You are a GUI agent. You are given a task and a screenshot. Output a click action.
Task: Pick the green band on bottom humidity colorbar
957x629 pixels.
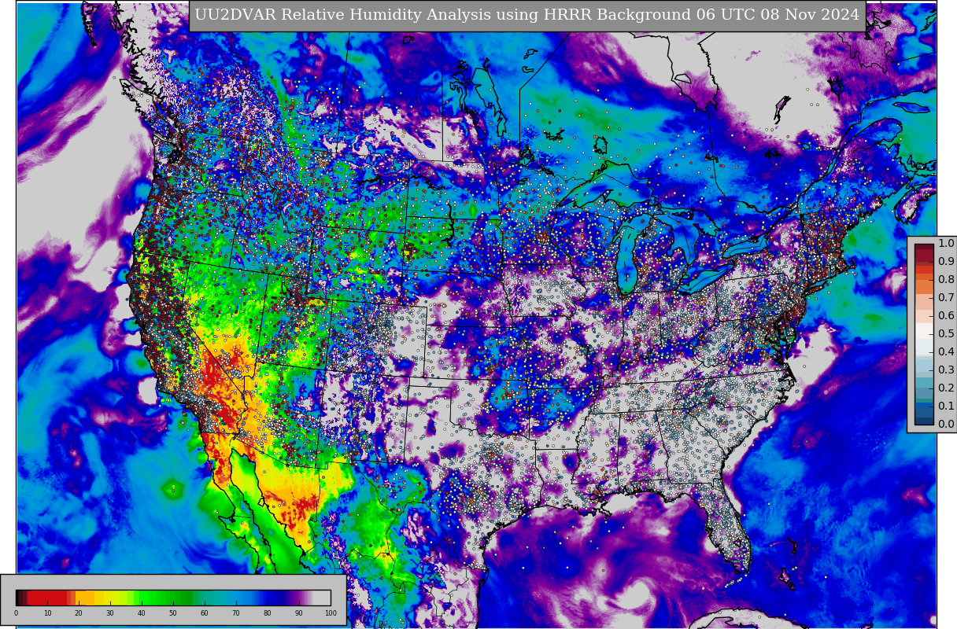point(165,598)
